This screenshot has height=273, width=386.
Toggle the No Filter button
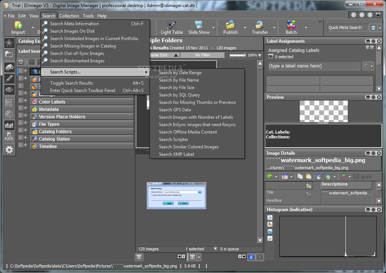click(202, 55)
